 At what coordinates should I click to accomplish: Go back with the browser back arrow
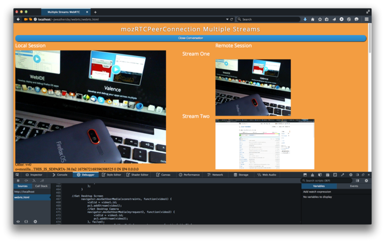pyautogui.click(x=18, y=19)
